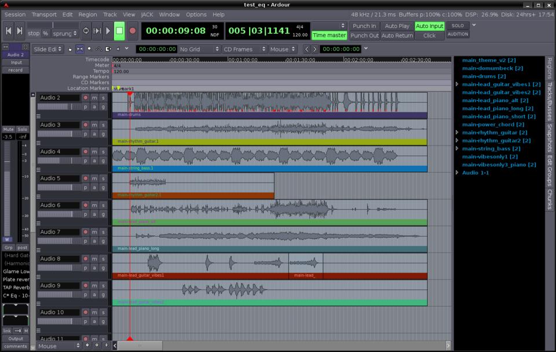Image resolution: width=556 pixels, height=352 pixels.
Task: Disable the Auto Input toggle
Action: (x=429, y=26)
